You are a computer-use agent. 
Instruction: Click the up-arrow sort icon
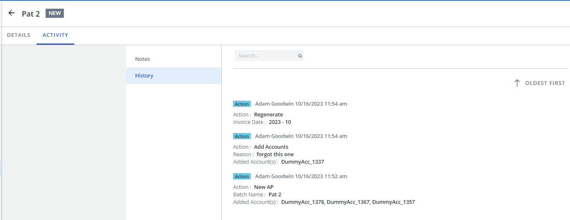click(517, 83)
